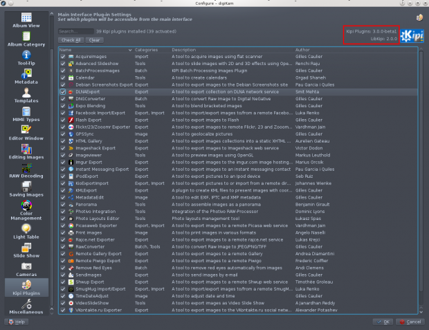Screen dimensions: 429x330
Task: Uncheck the AcquireImages plugin checkbox
Action: tap(63, 56)
